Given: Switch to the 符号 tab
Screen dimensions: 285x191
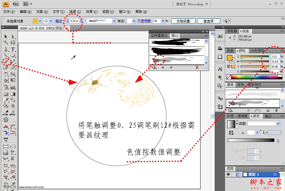Looking at the screenshot, I should click(x=240, y=85).
